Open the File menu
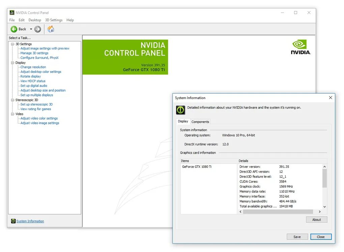The height and width of the screenshot is (252, 344). pos(12,20)
